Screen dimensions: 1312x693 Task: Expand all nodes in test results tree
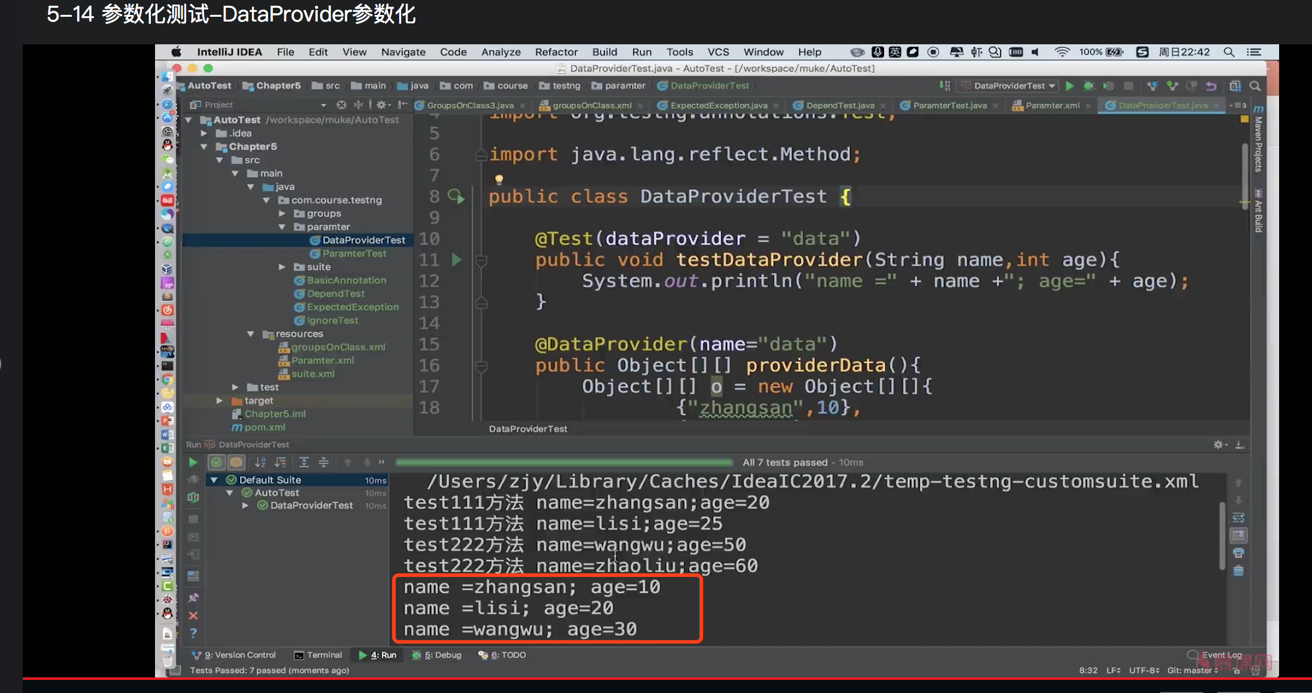(304, 462)
